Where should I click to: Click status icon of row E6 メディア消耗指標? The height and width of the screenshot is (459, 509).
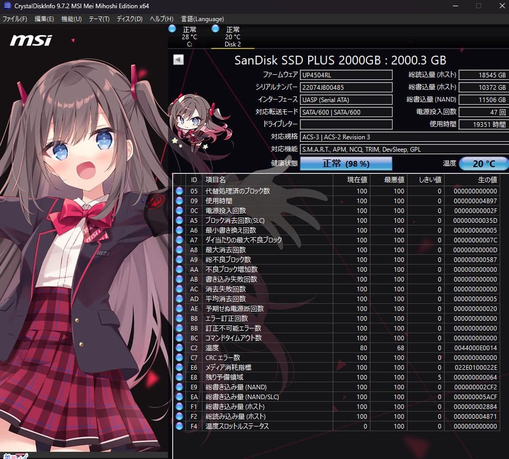click(179, 367)
